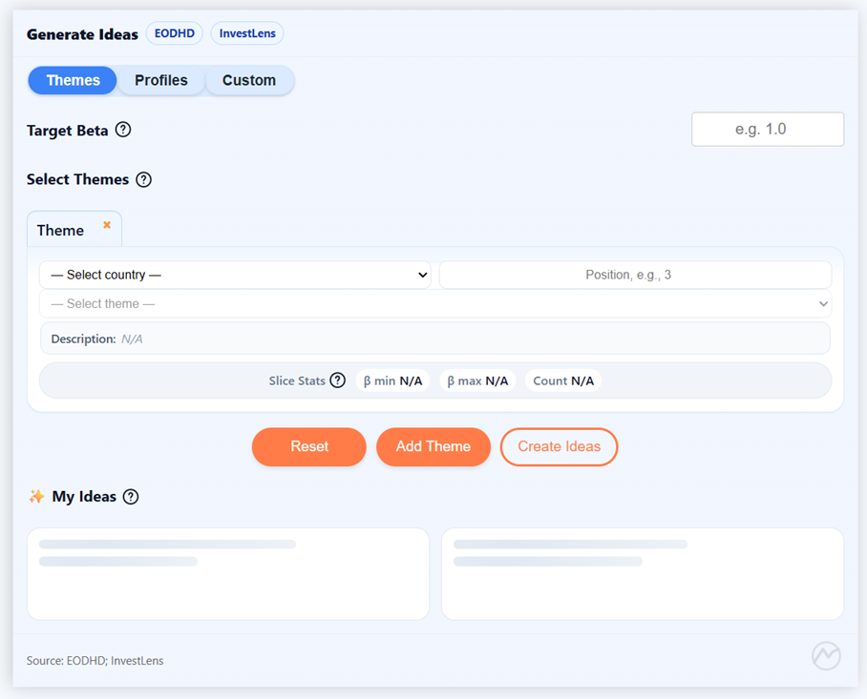Switch to the Themes tab
867x699 pixels.
coord(73,80)
